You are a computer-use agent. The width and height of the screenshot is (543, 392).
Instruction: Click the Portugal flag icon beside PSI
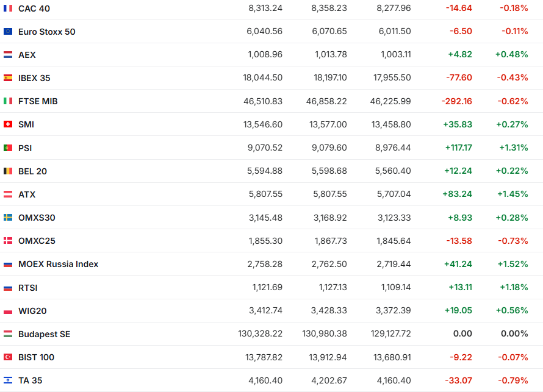8,148
